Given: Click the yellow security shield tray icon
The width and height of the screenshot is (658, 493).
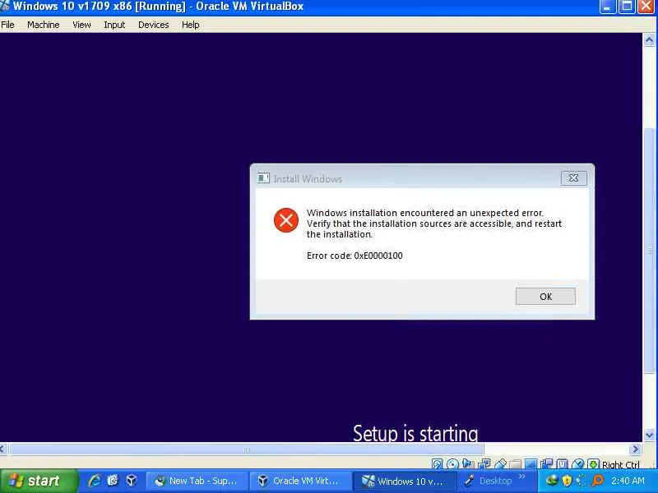Looking at the screenshot, I should 567,481.
